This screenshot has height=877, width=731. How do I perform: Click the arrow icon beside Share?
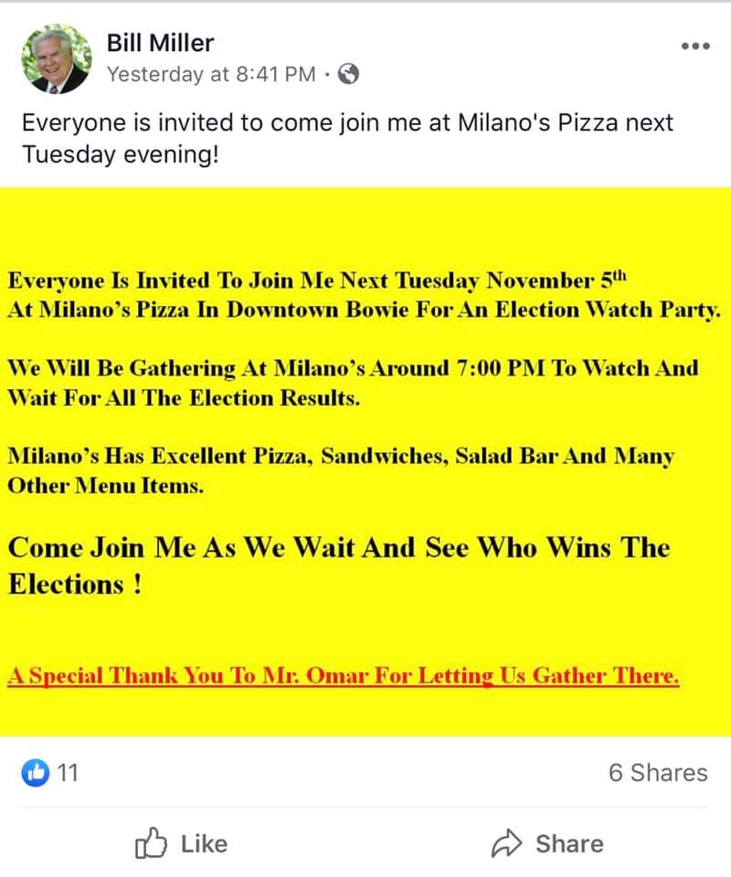click(505, 844)
